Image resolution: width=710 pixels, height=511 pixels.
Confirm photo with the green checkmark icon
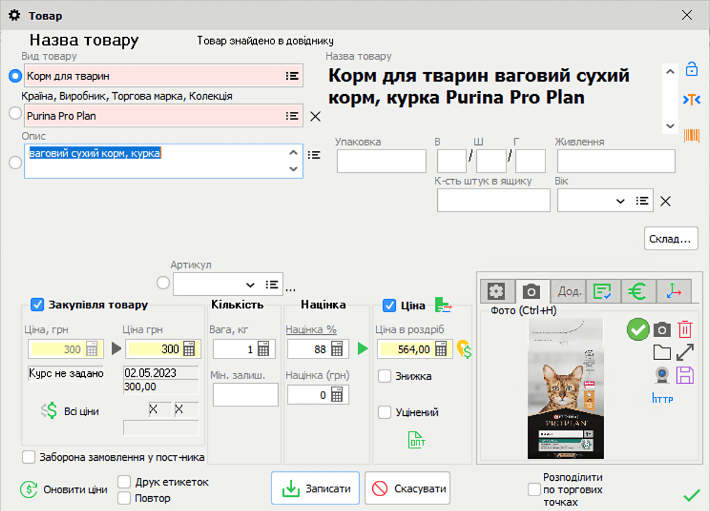point(638,329)
